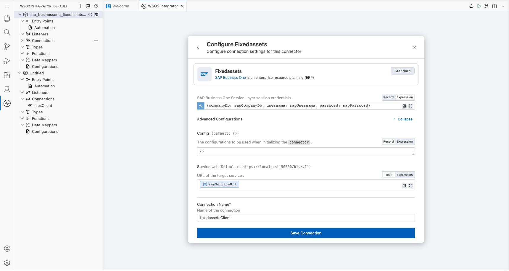Open the chat icon in editor toolbar
Viewport: 509px width, 271px height.
click(x=471, y=6)
